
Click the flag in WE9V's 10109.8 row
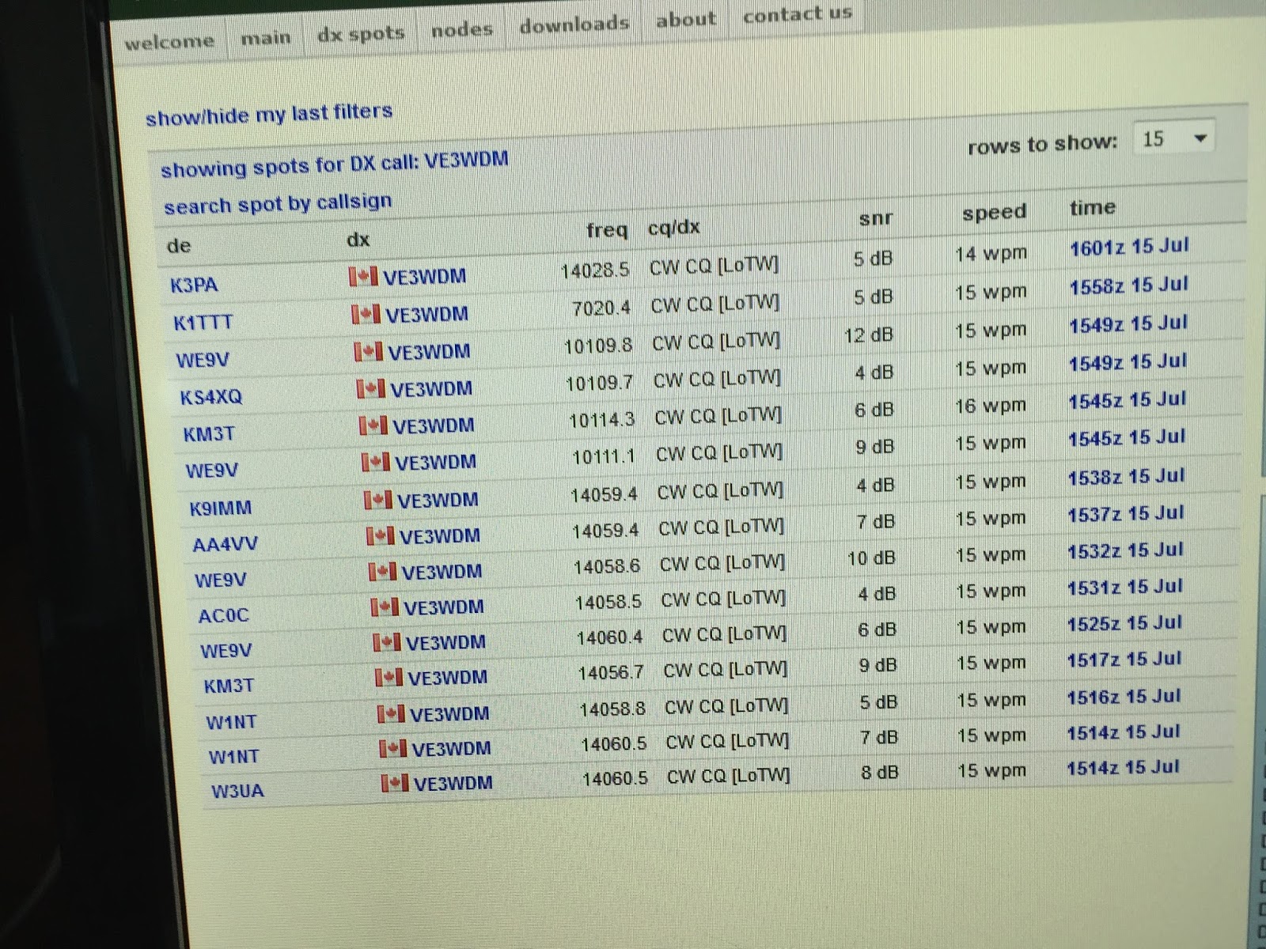(x=368, y=351)
